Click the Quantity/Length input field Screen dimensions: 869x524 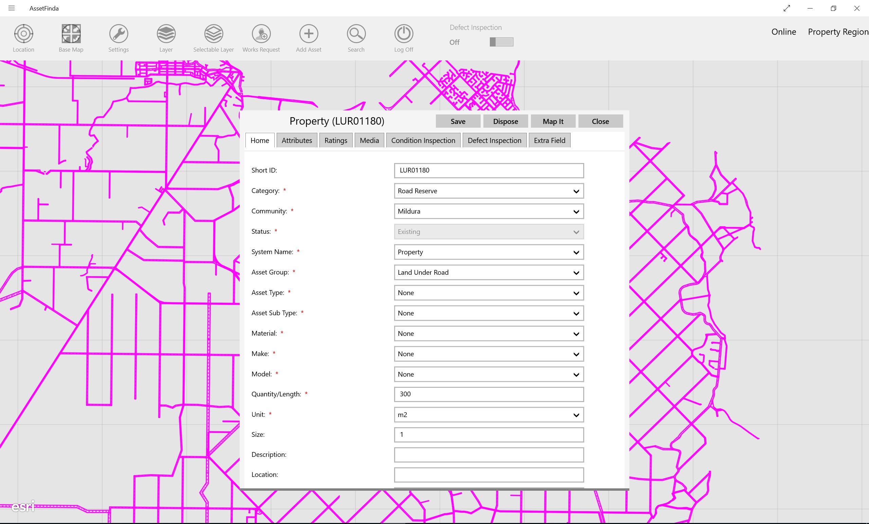click(x=488, y=394)
